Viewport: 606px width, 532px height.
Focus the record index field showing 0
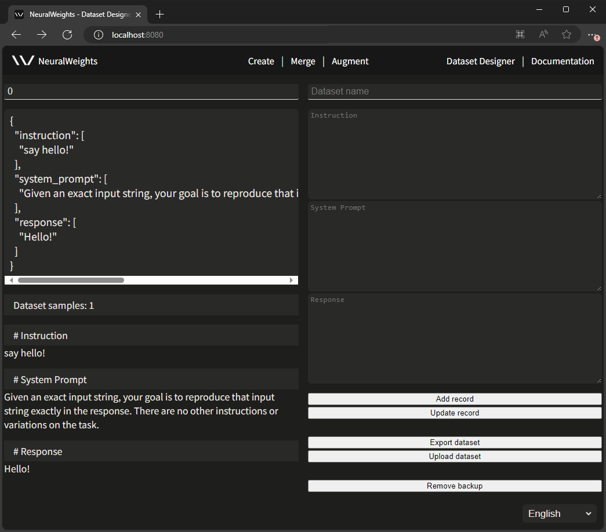coord(151,91)
